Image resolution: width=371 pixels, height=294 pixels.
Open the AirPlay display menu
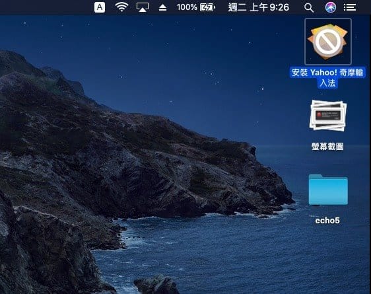pos(143,7)
